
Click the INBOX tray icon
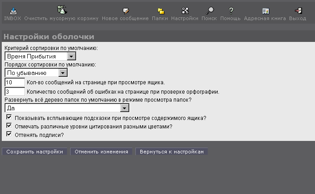click(x=13, y=11)
